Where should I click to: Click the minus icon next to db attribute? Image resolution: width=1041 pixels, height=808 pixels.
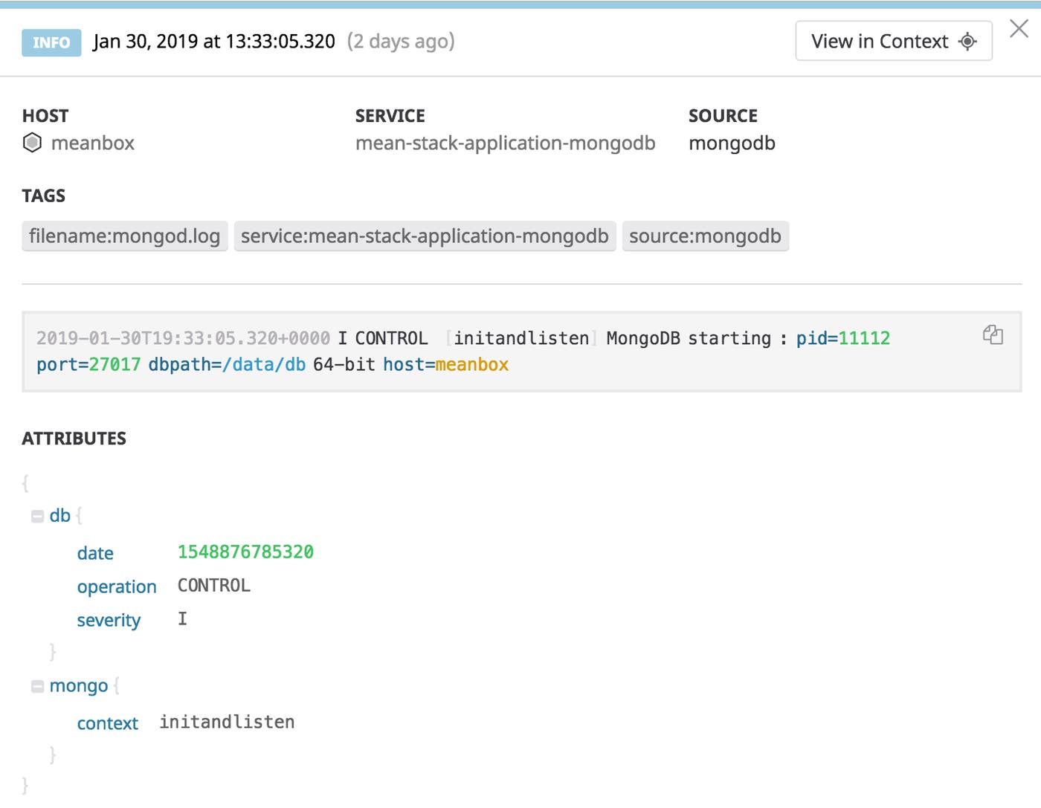36,515
